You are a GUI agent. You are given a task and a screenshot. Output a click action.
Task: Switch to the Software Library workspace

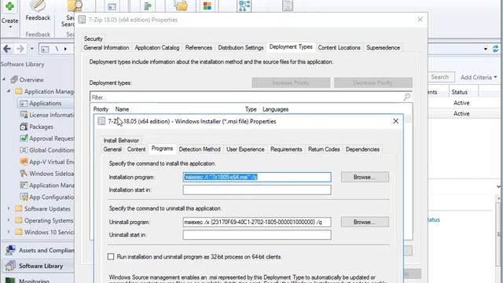click(39, 266)
